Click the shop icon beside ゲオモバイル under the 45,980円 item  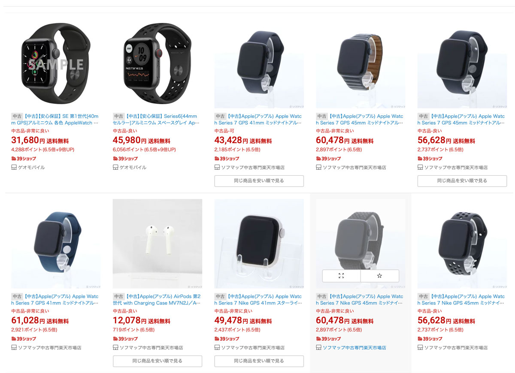[115, 167]
